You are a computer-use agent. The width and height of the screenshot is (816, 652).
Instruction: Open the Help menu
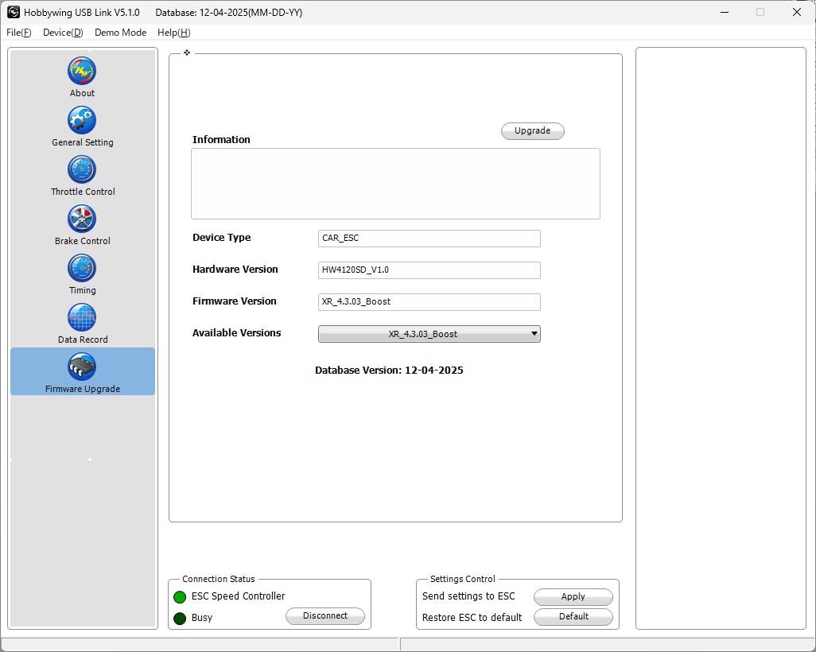173,33
